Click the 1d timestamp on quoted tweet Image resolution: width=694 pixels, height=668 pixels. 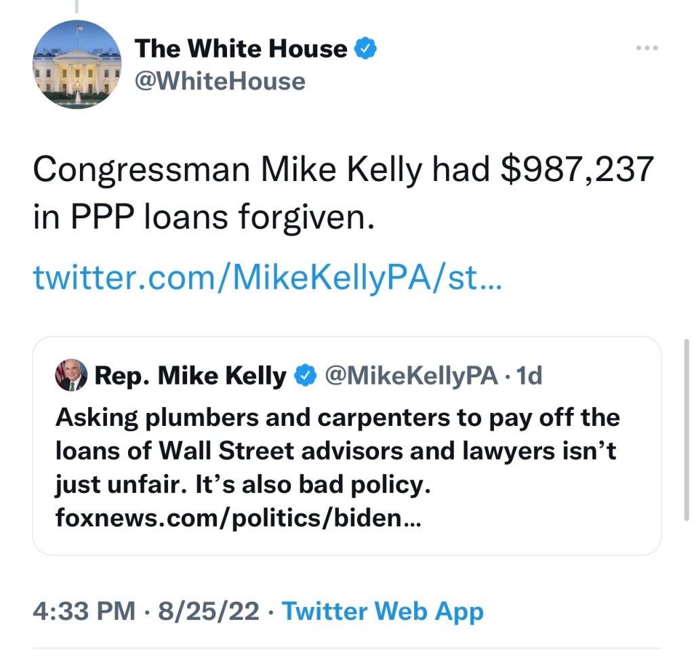pos(529,375)
